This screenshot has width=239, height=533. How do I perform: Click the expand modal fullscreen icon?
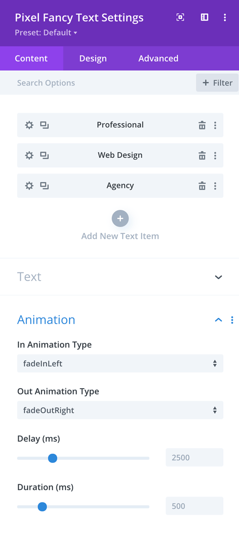[180, 18]
